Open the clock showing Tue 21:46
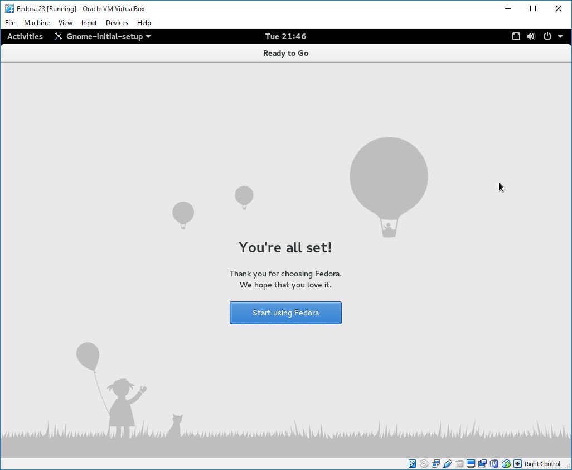The height and width of the screenshot is (470, 572). (x=285, y=36)
